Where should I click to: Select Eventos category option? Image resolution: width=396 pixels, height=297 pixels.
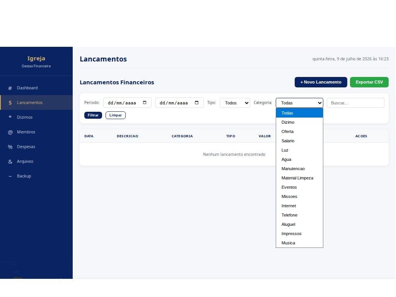[x=300, y=188]
